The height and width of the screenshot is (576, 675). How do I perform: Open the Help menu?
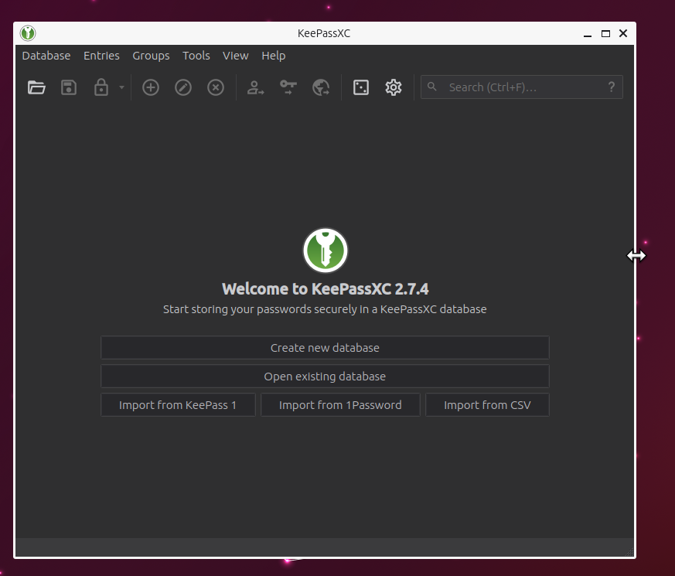(273, 55)
